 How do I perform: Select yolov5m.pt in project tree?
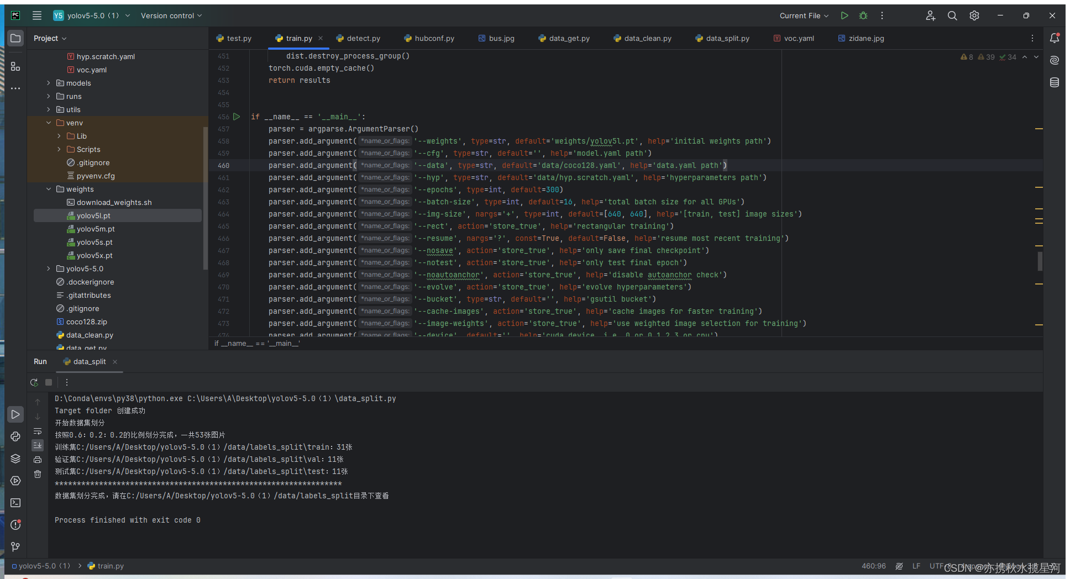click(96, 229)
